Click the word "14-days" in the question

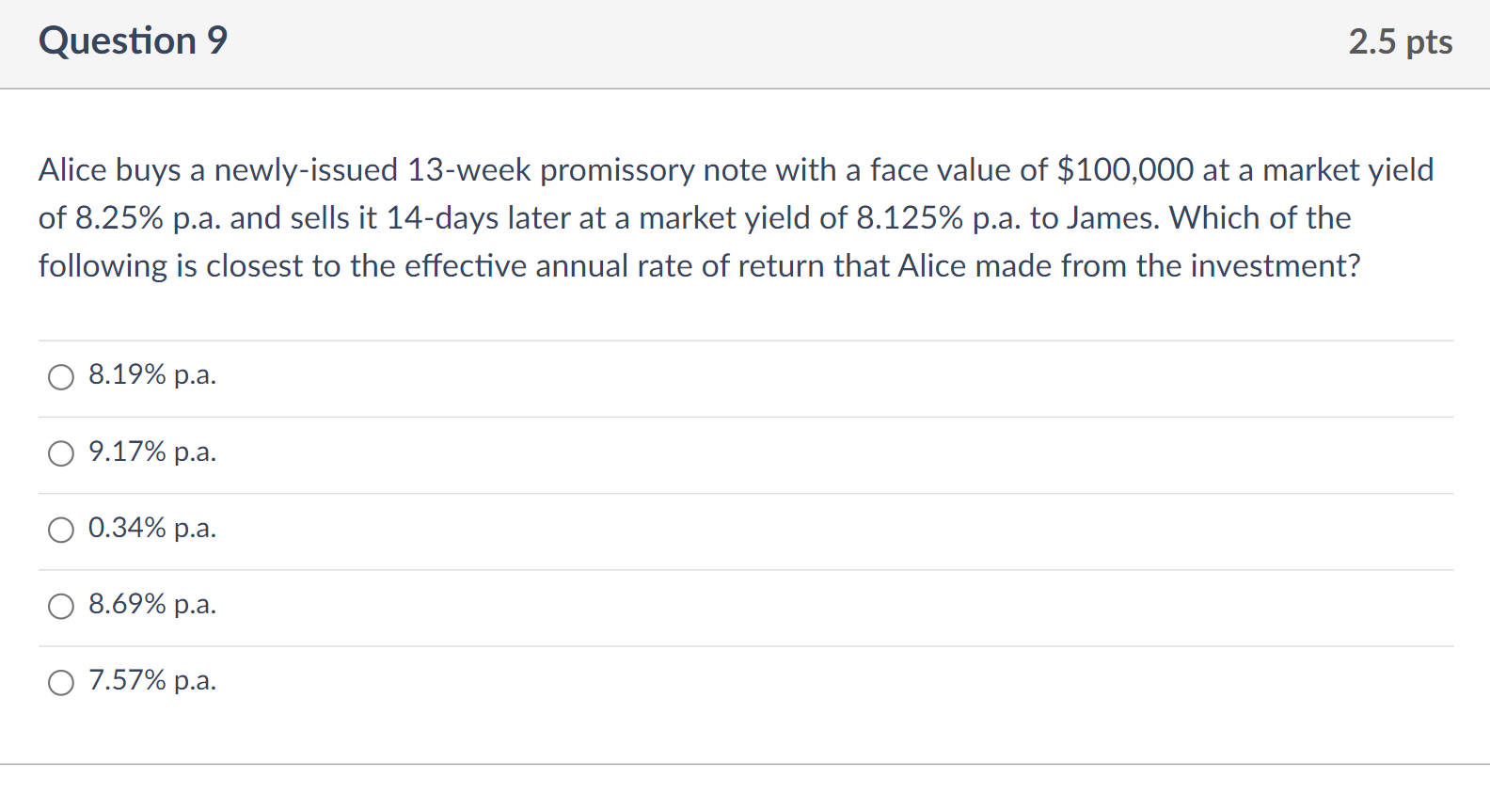coord(442,218)
